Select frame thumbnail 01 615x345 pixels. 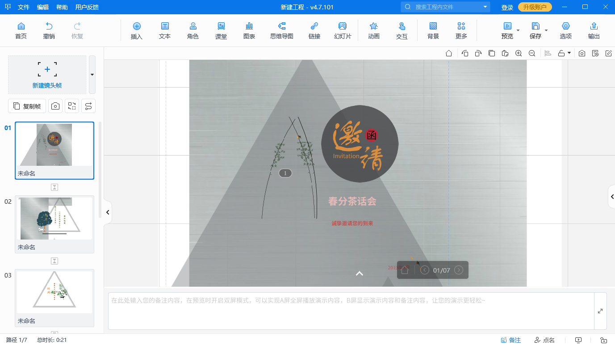(x=54, y=151)
